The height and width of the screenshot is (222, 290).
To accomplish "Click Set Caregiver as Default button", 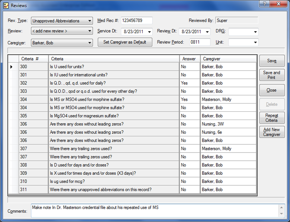I will pos(125,42).
